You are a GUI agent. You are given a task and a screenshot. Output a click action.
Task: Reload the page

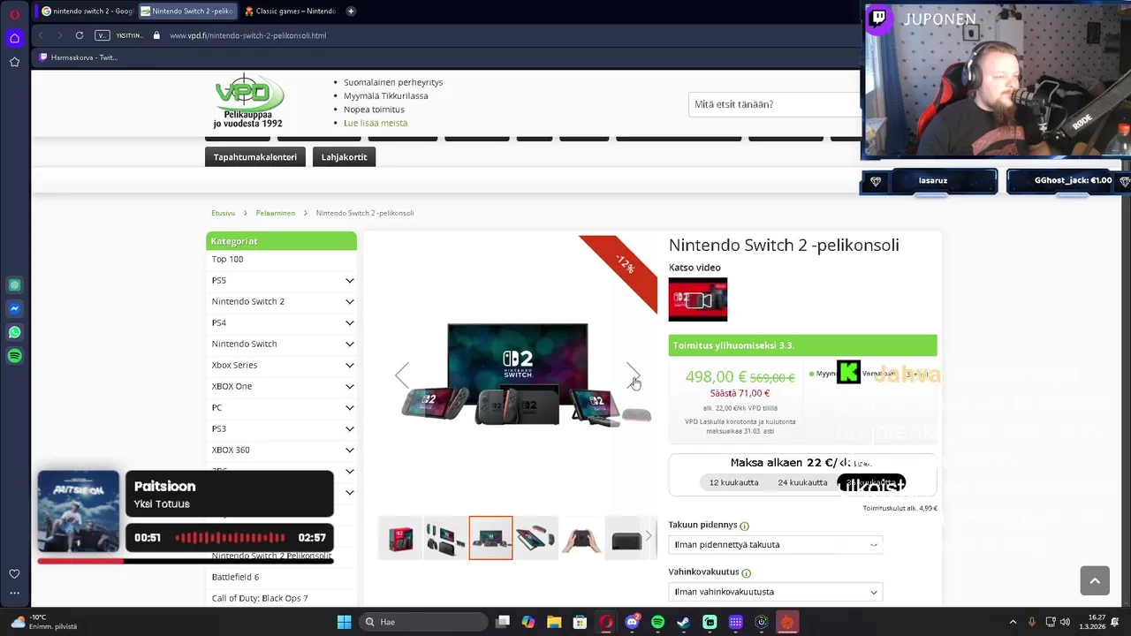[x=80, y=35]
